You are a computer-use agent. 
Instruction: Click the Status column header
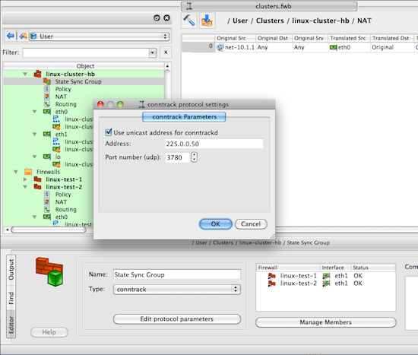coord(373,268)
